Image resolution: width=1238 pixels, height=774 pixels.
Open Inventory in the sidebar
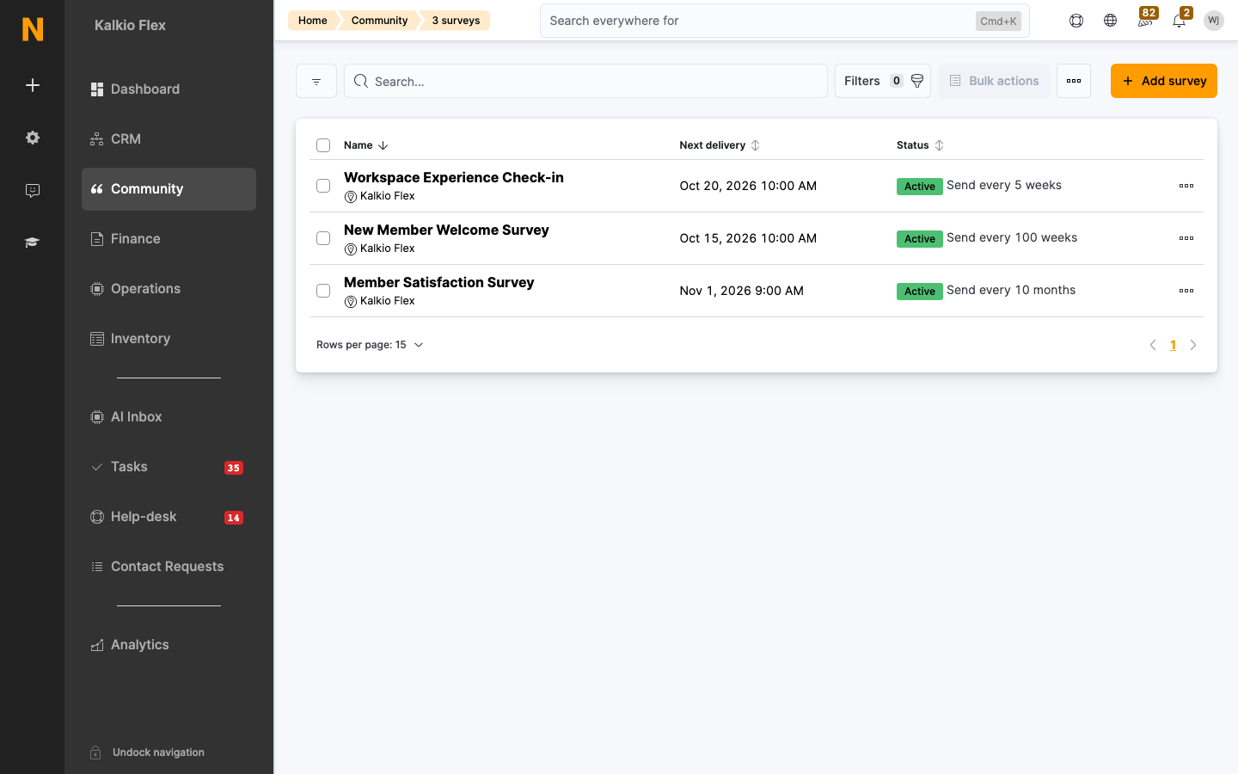coord(169,339)
